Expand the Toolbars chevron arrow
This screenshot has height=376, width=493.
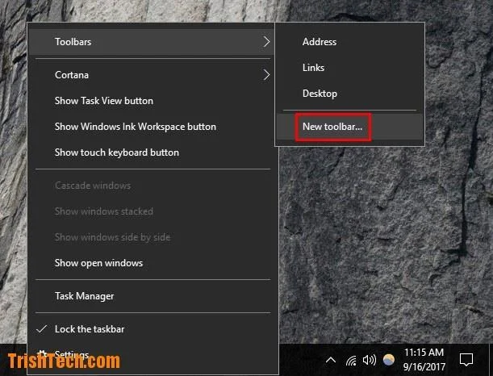[x=266, y=41]
